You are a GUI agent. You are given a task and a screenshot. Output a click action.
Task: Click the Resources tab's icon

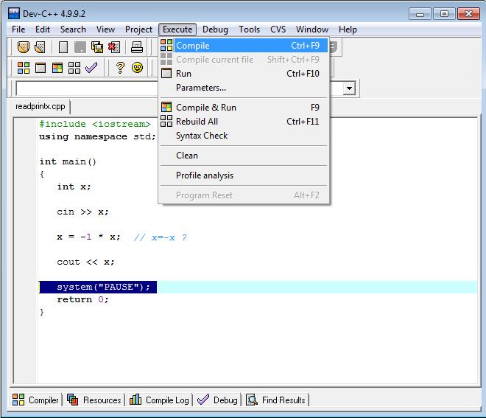72,400
